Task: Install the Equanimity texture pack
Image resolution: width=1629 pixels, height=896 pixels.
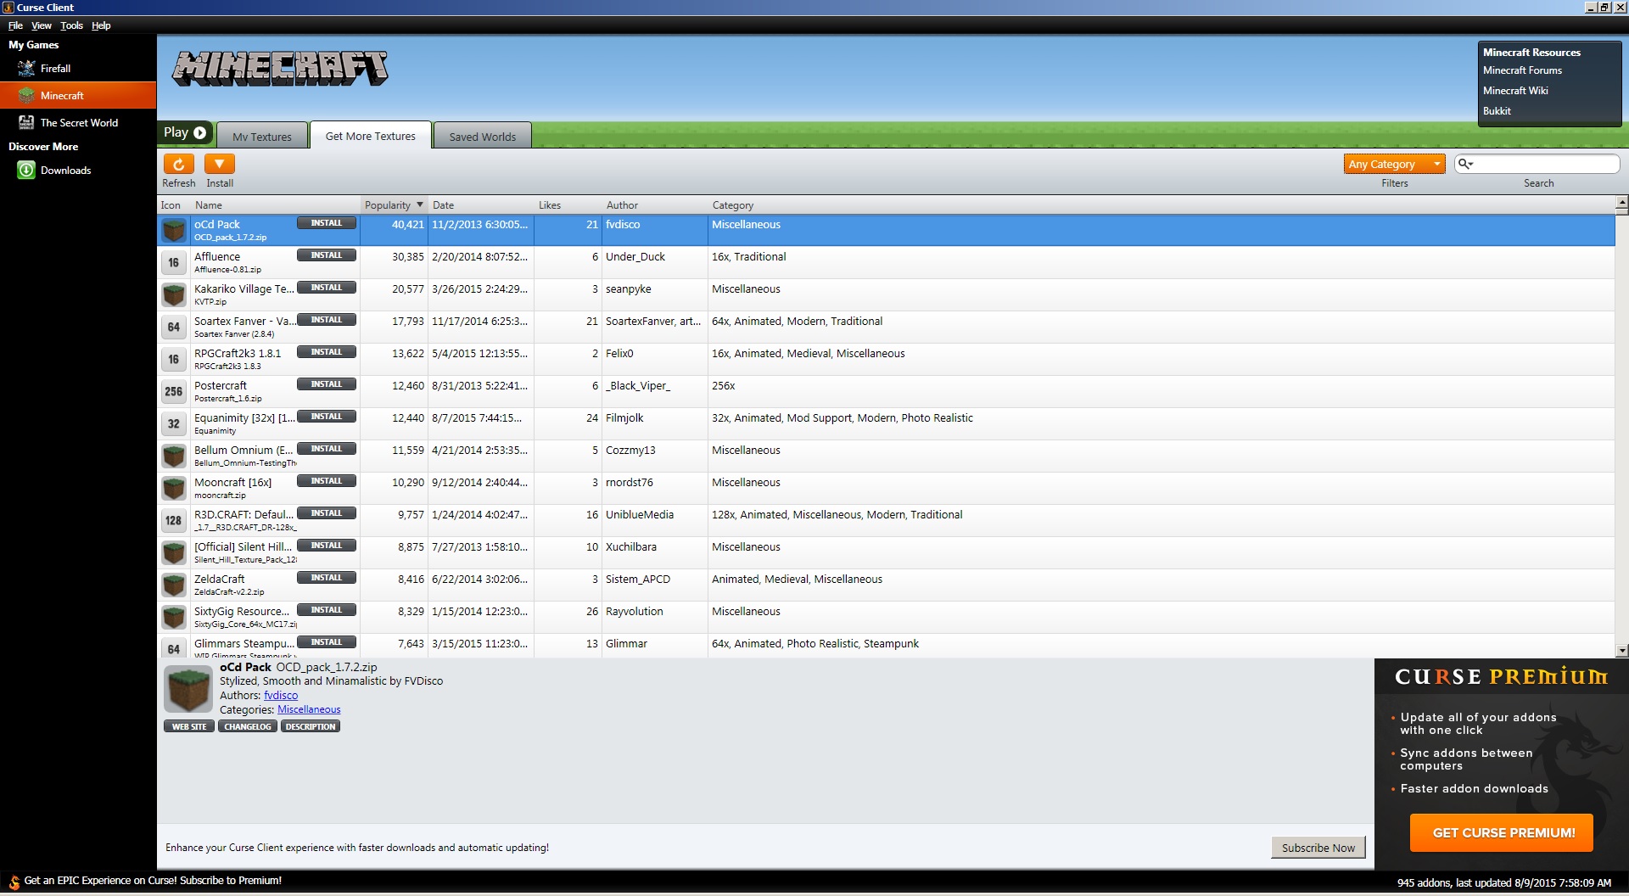Action: pyautogui.click(x=326, y=417)
